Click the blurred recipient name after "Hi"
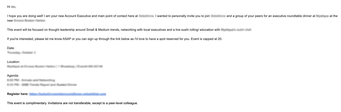 13,7
